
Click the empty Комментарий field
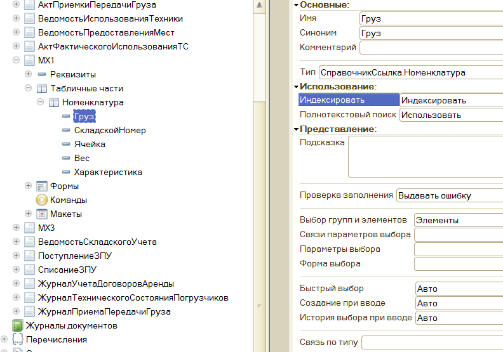[x=431, y=48]
